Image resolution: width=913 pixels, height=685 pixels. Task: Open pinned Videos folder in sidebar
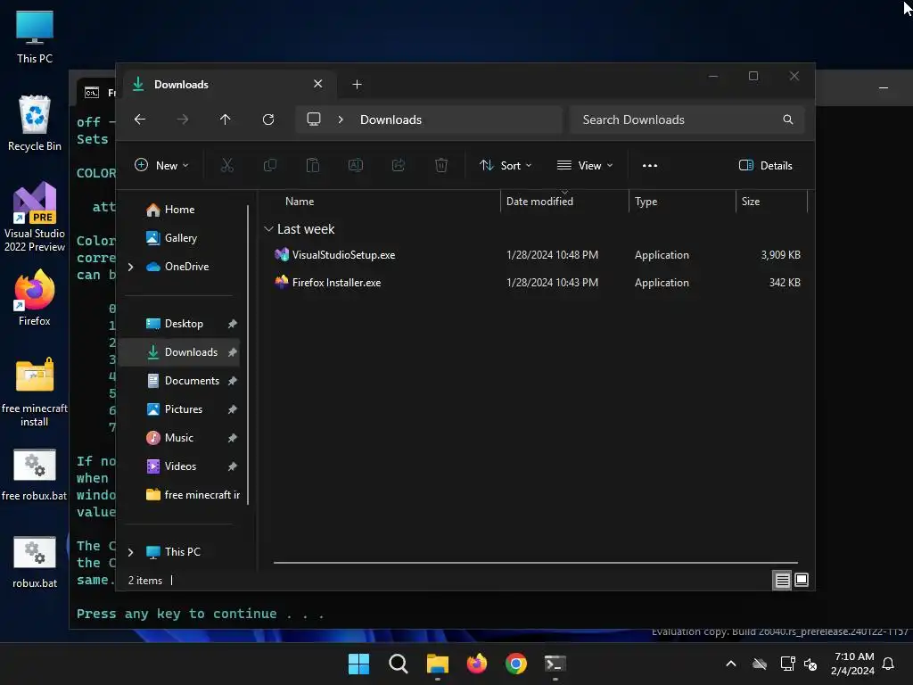tap(180, 466)
